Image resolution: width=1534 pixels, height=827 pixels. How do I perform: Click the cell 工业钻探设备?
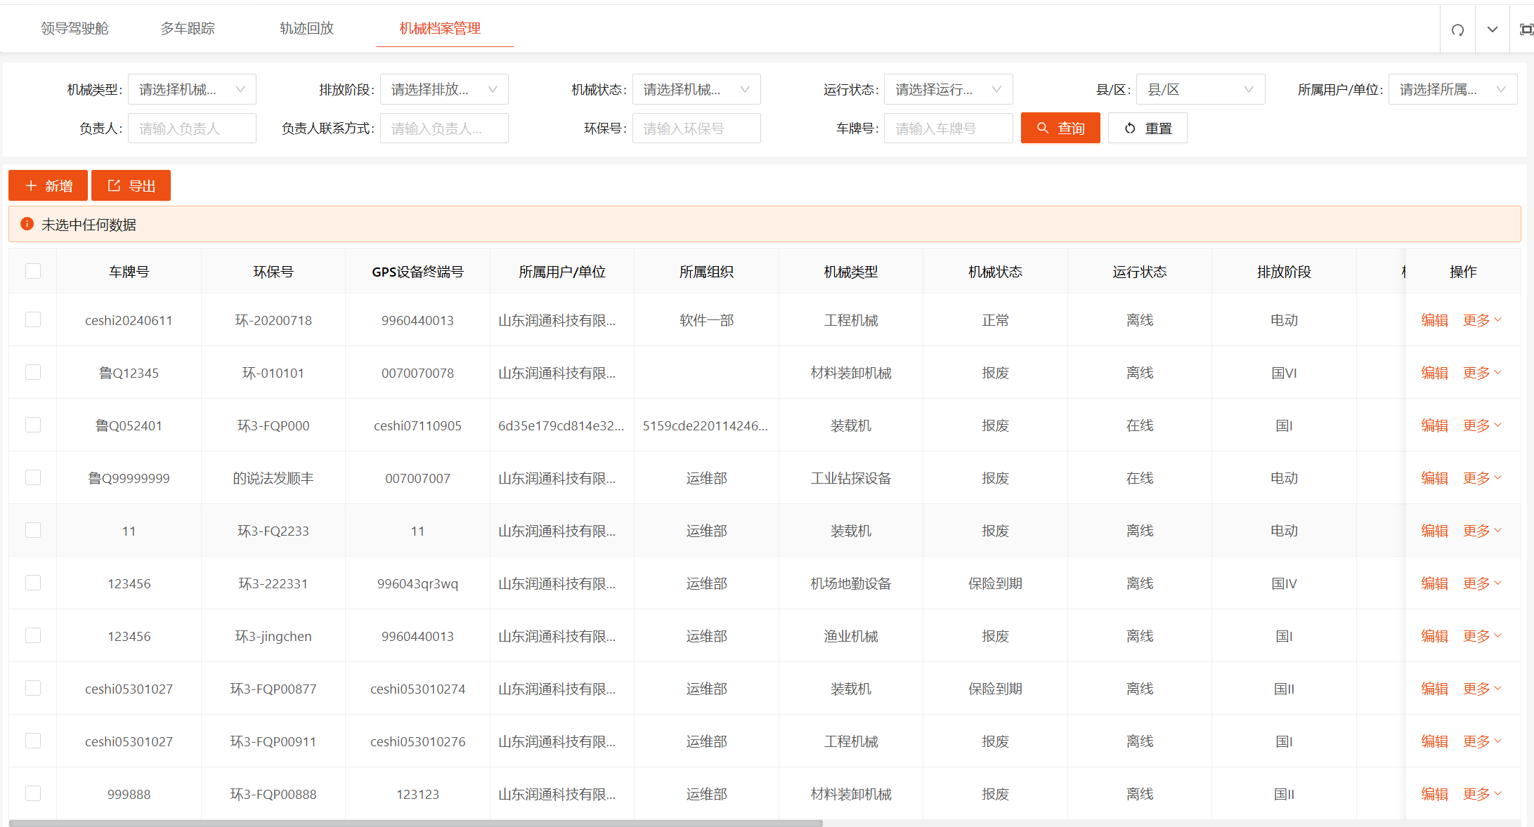851,478
